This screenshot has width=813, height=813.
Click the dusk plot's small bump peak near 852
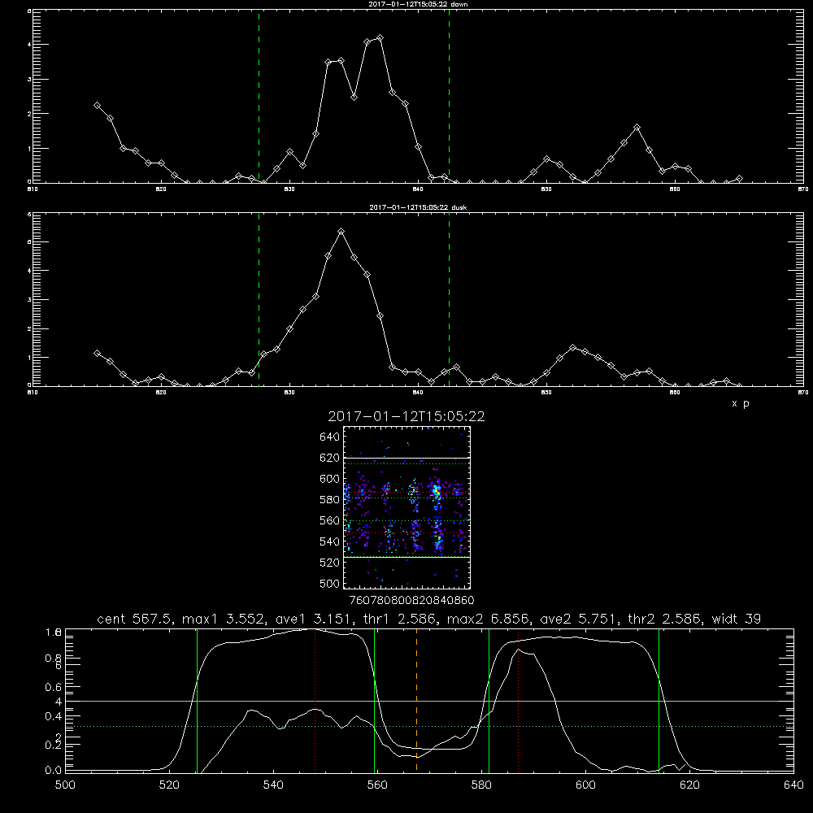pyautogui.click(x=572, y=347)
